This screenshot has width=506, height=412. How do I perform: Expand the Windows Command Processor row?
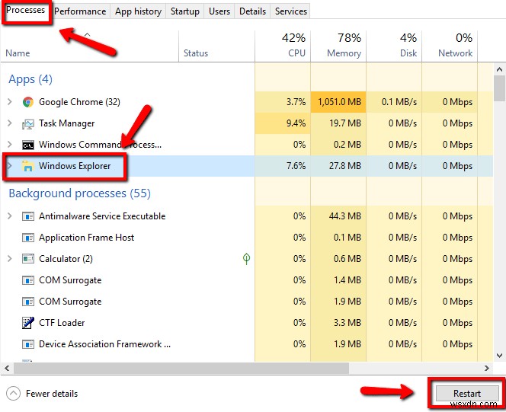coord(10,145)
